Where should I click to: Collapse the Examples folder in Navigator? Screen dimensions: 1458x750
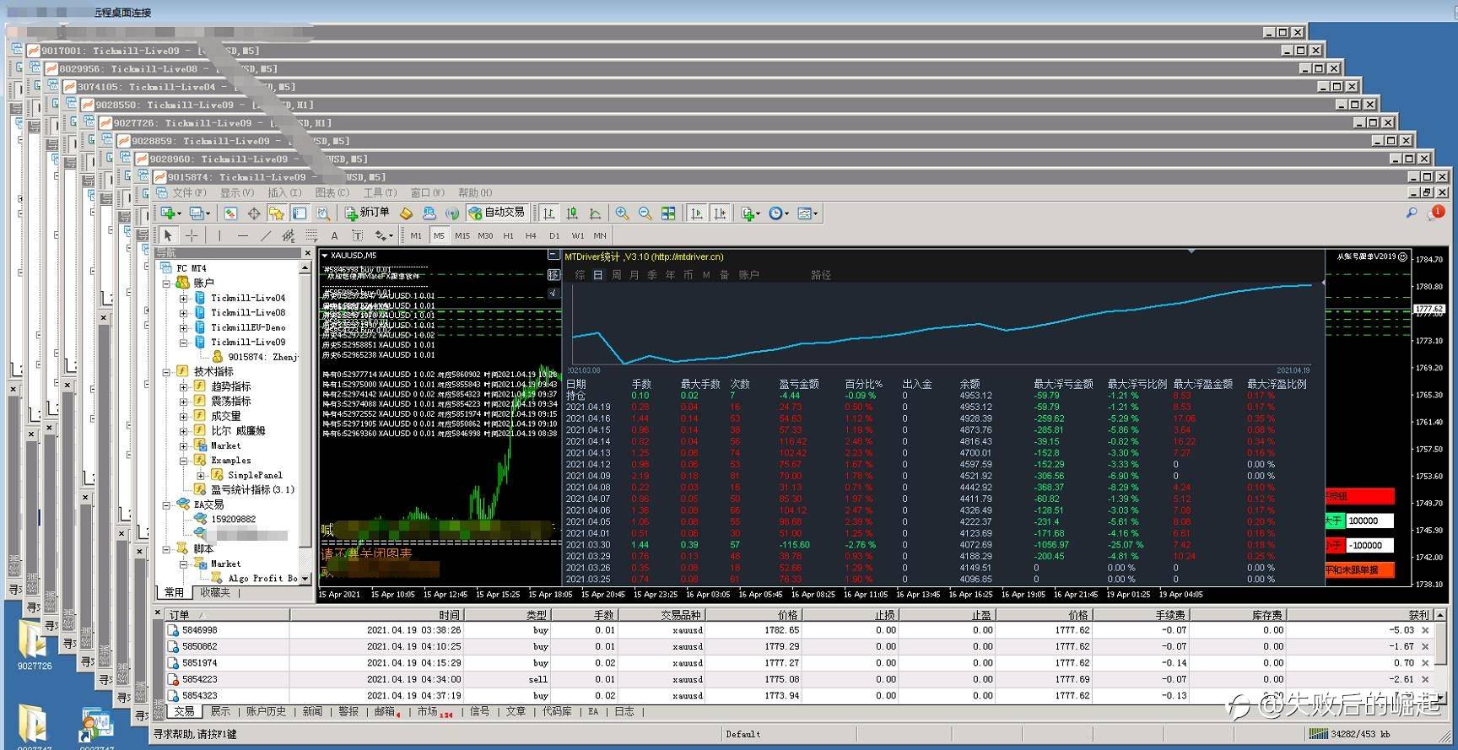point(183,461)
